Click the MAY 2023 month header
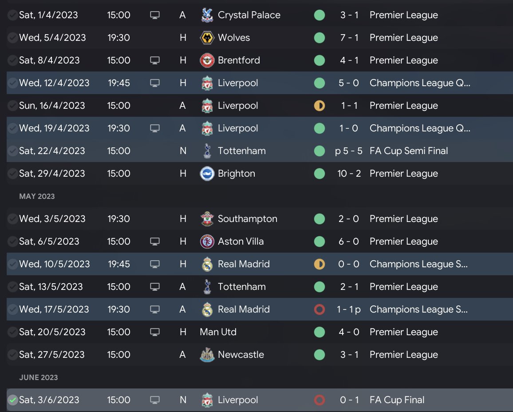The width and height of the screenshot is (513, 412). [37, 196]
